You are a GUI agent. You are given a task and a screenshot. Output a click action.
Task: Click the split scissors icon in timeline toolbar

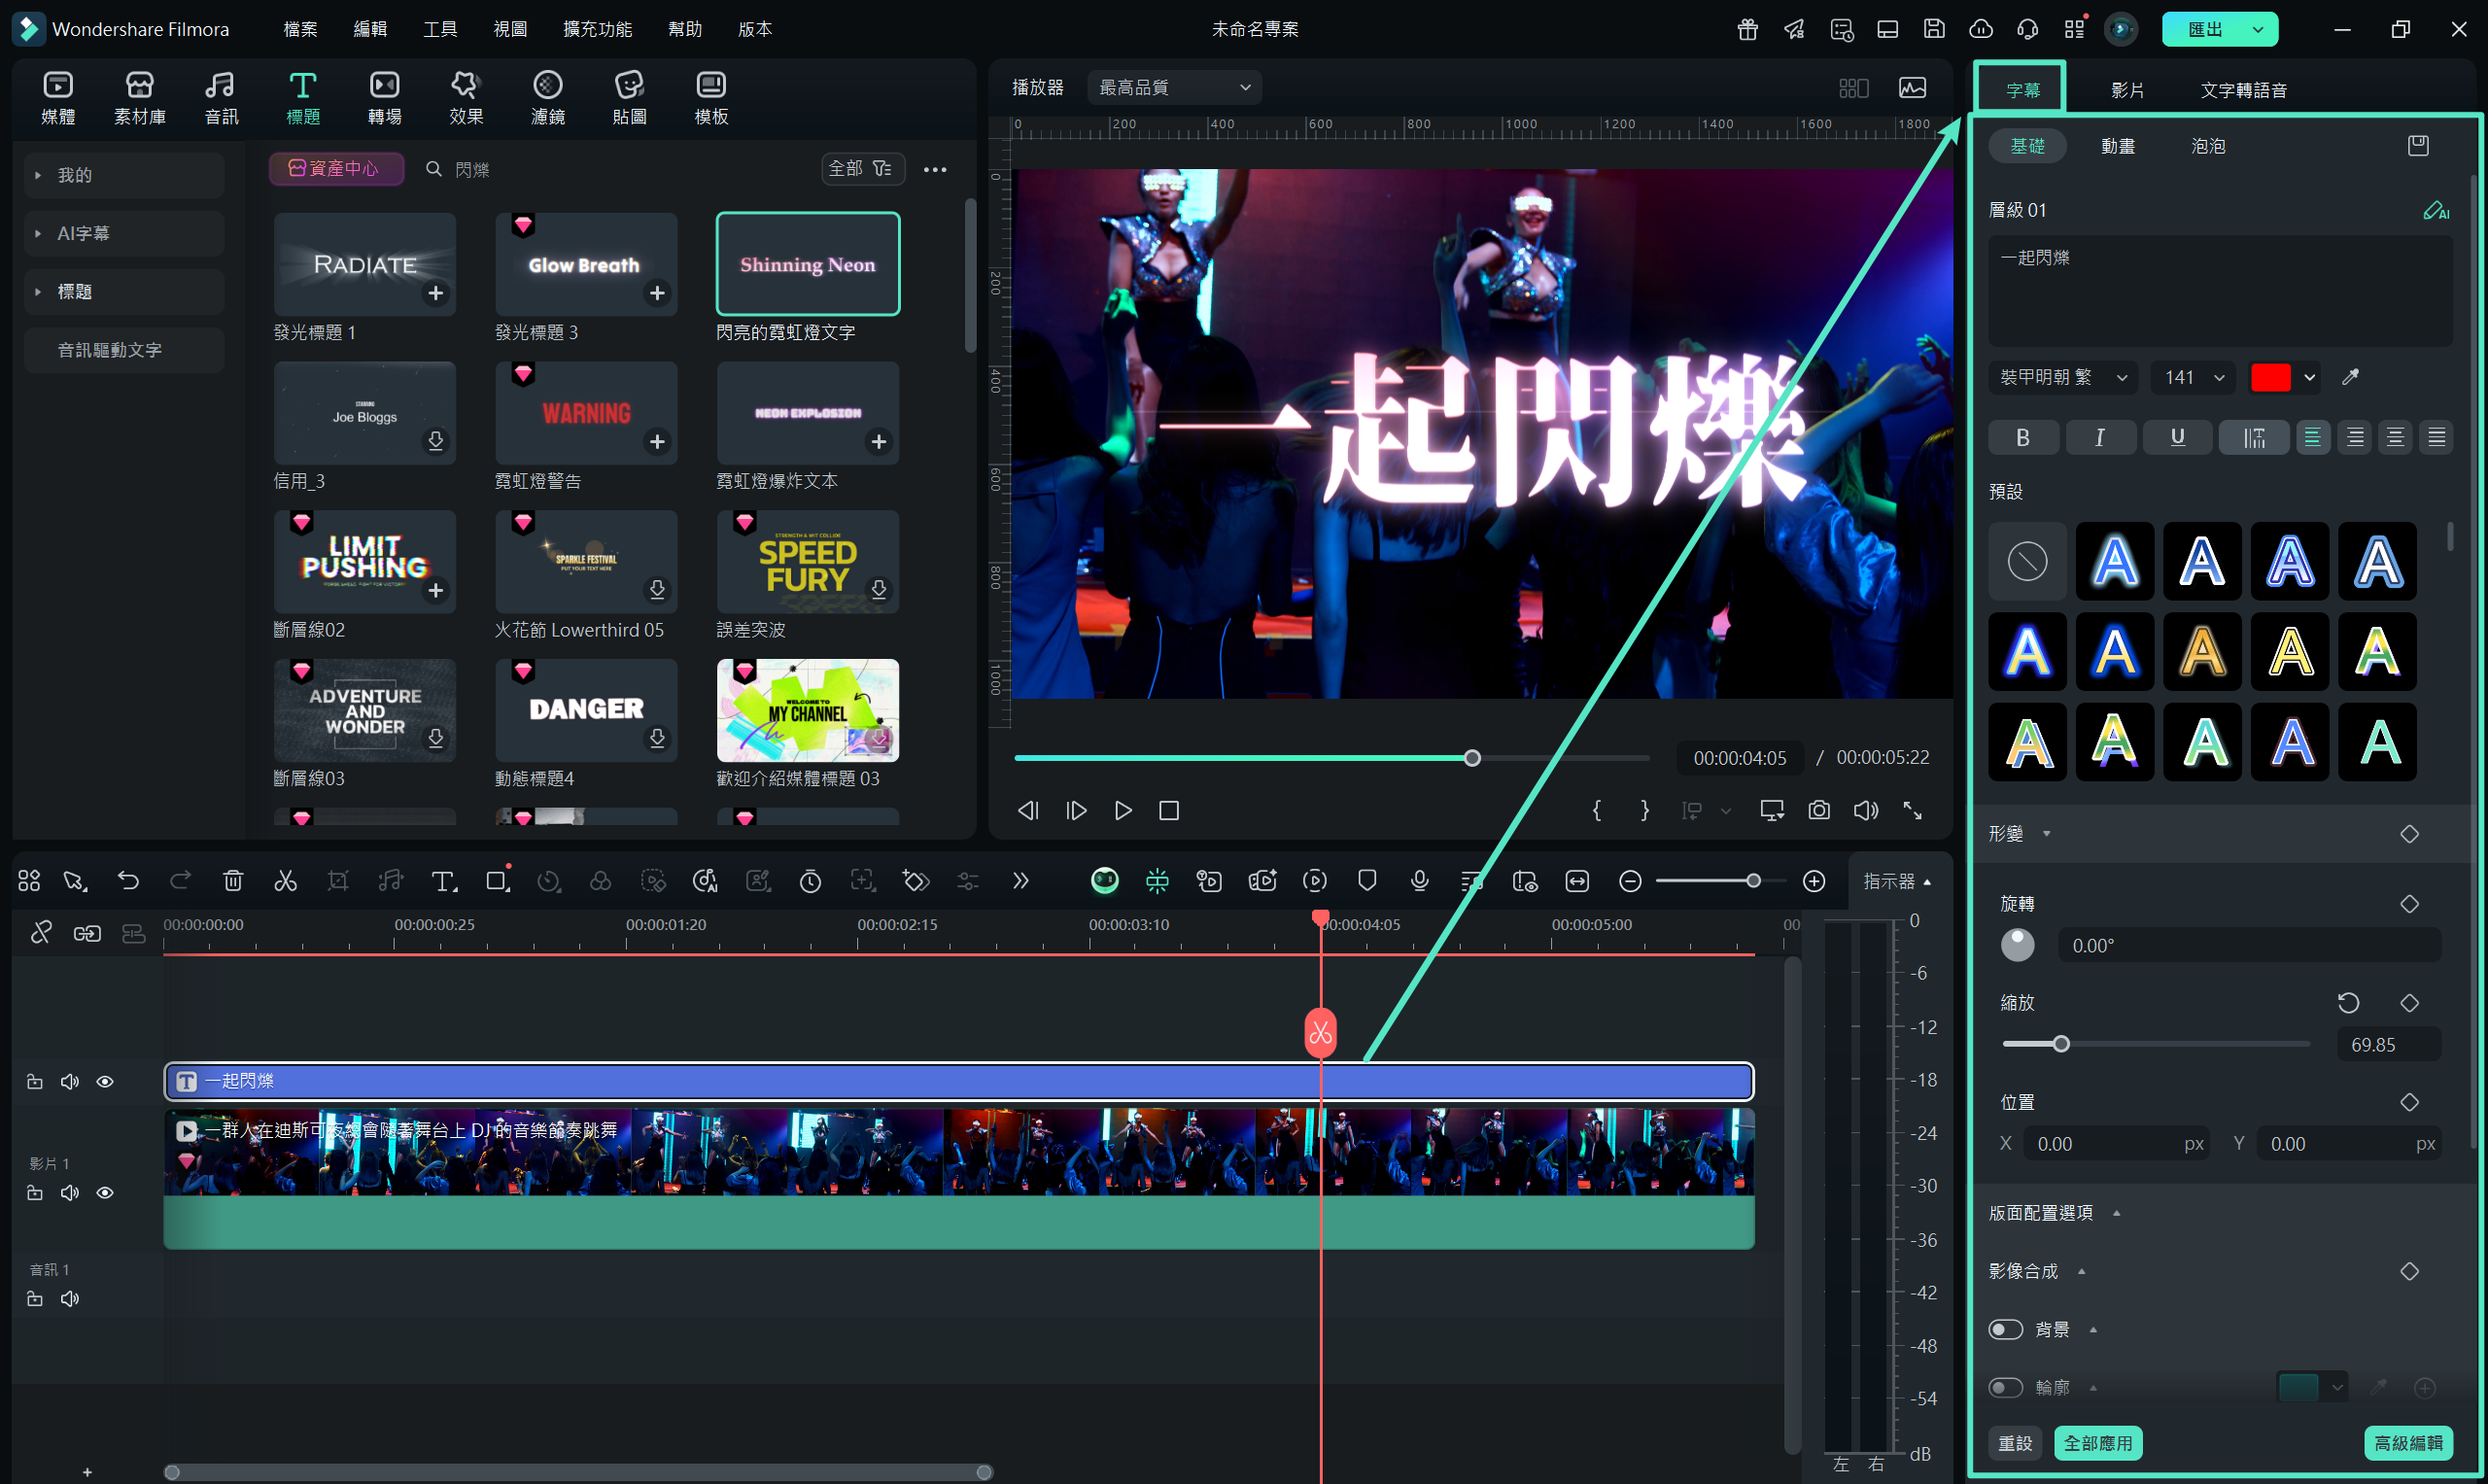point(285,881)
